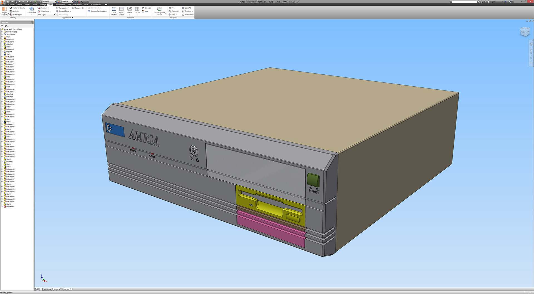Select the Pan tool
The height and width of the screenshot is (294, 534).
[172, 8]
